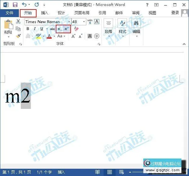189x176 pixels.
Task: Toggle character shading gray A
Action: coord(90,36)
